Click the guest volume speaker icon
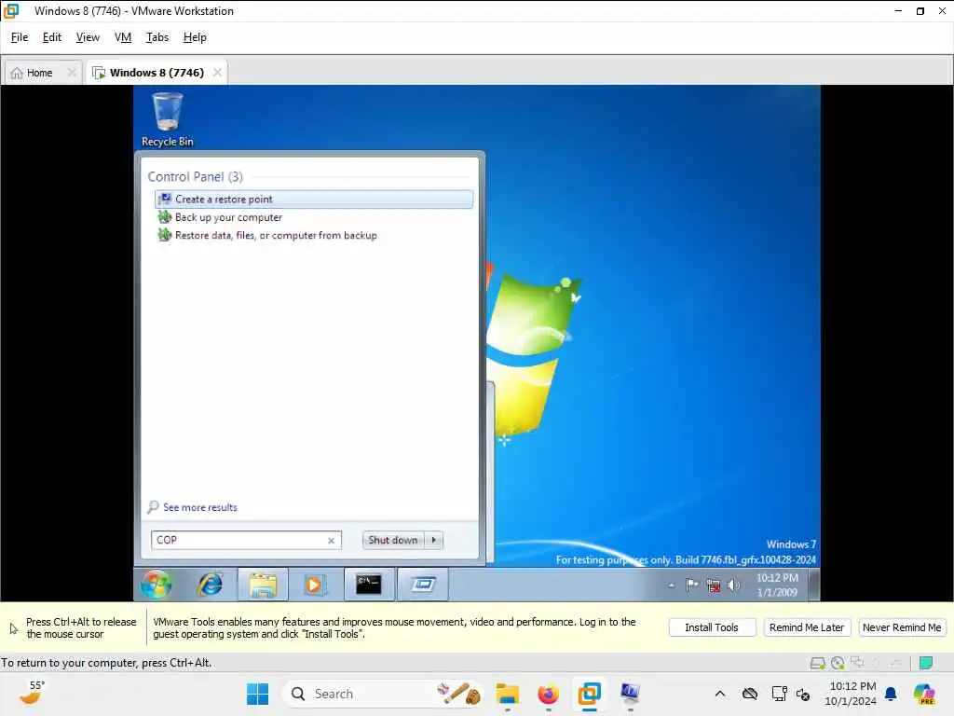954x716 pixels. click(734, 585)
